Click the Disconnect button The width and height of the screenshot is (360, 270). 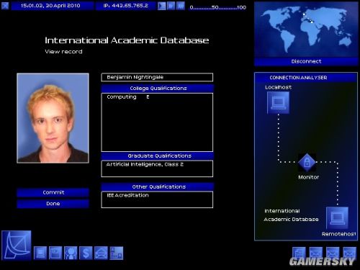click(306, 61)
